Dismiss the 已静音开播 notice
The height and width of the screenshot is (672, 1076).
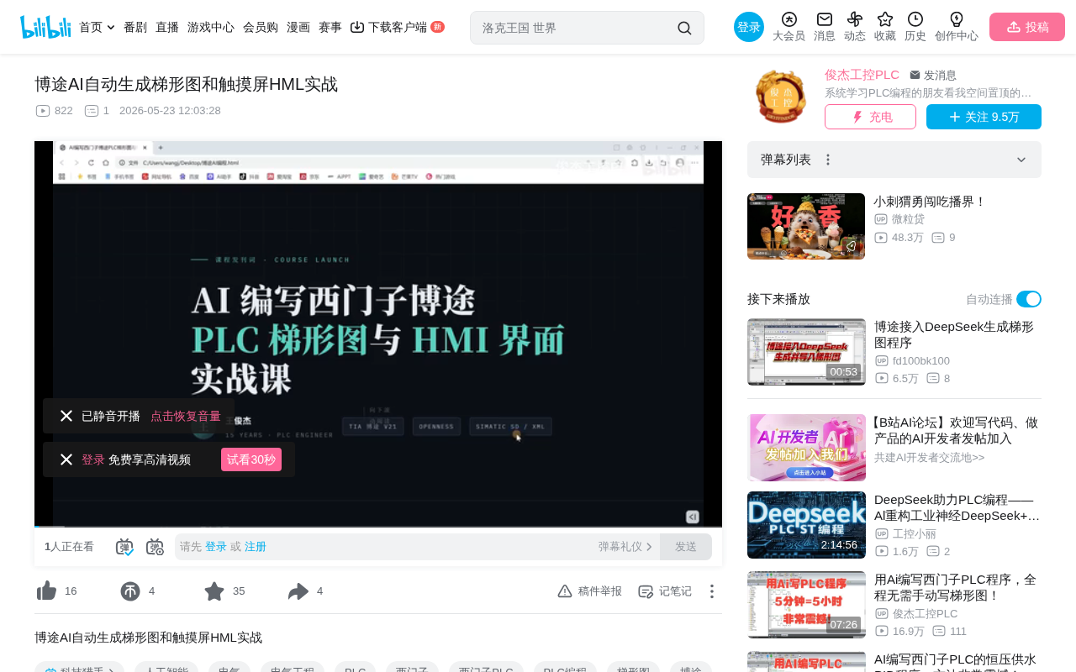pos(66,416)
